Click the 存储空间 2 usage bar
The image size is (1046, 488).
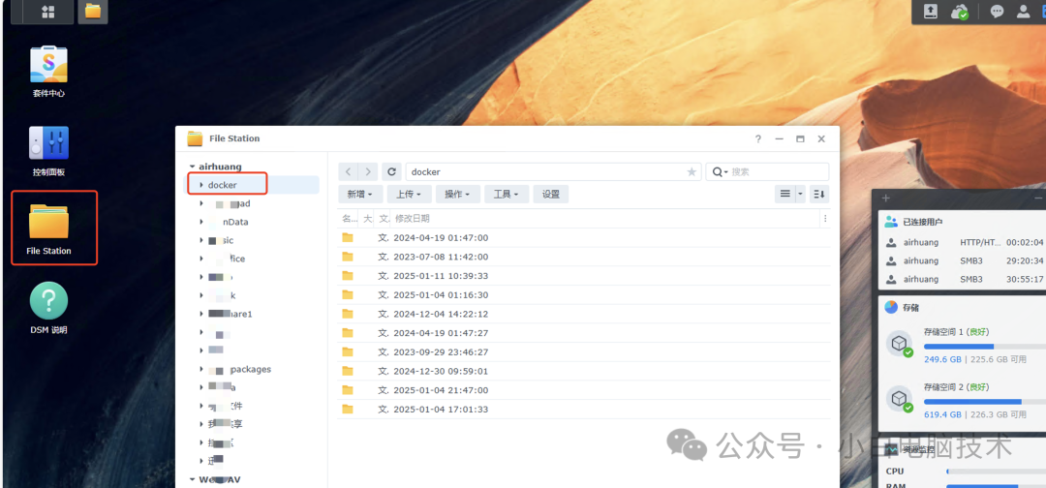point(985,401)
